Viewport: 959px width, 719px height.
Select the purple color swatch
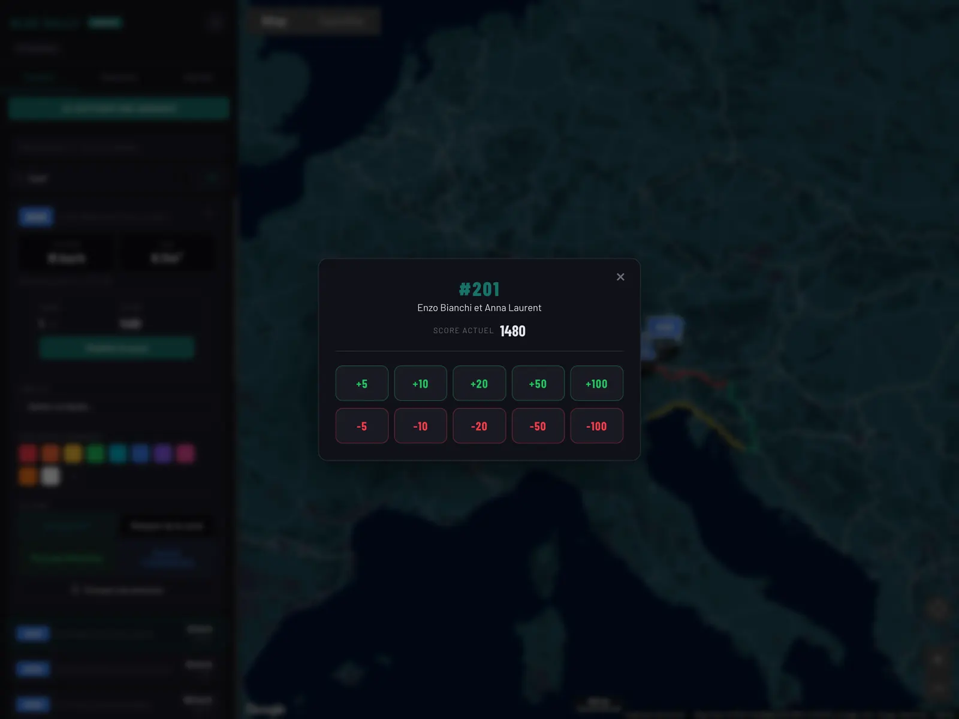click(163, 454)
